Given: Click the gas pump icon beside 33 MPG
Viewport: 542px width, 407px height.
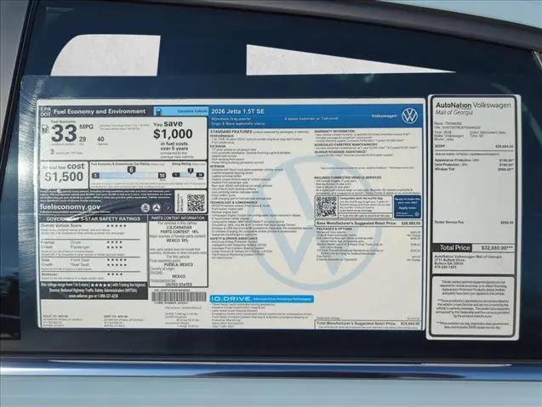Looking at the screenshot, I should pos(45,129).
